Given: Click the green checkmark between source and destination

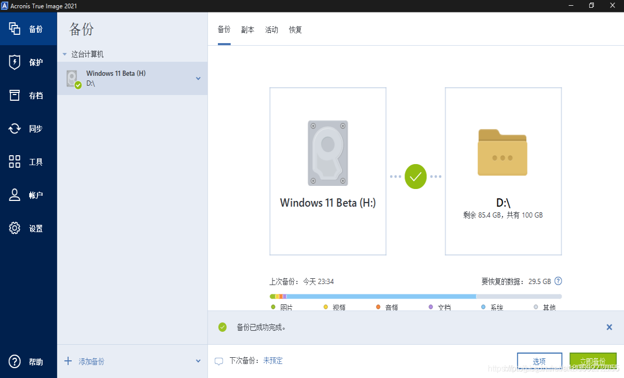Looking at the screenshot, I should (415, 177).
